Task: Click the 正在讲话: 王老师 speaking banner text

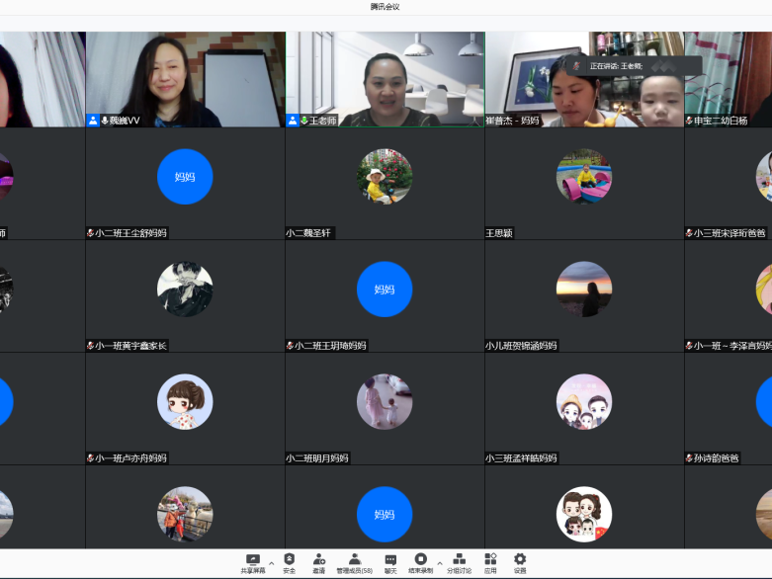Action: [616, 66]
